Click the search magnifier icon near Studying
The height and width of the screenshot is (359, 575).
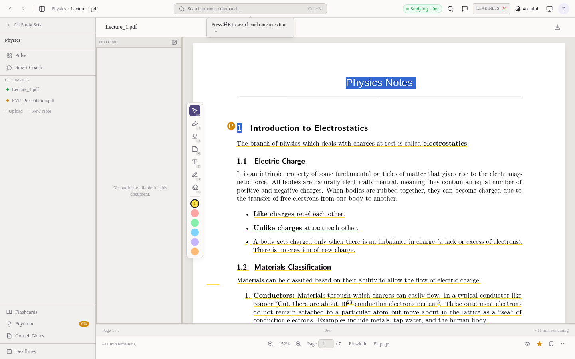click(x=450, y=9)
